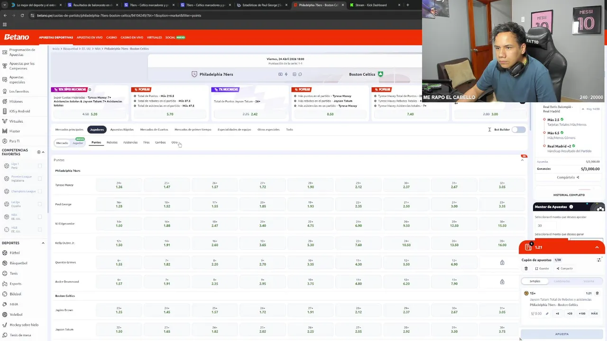
Task: Select the MMA sport icon
Action: (x=4, y=304)
